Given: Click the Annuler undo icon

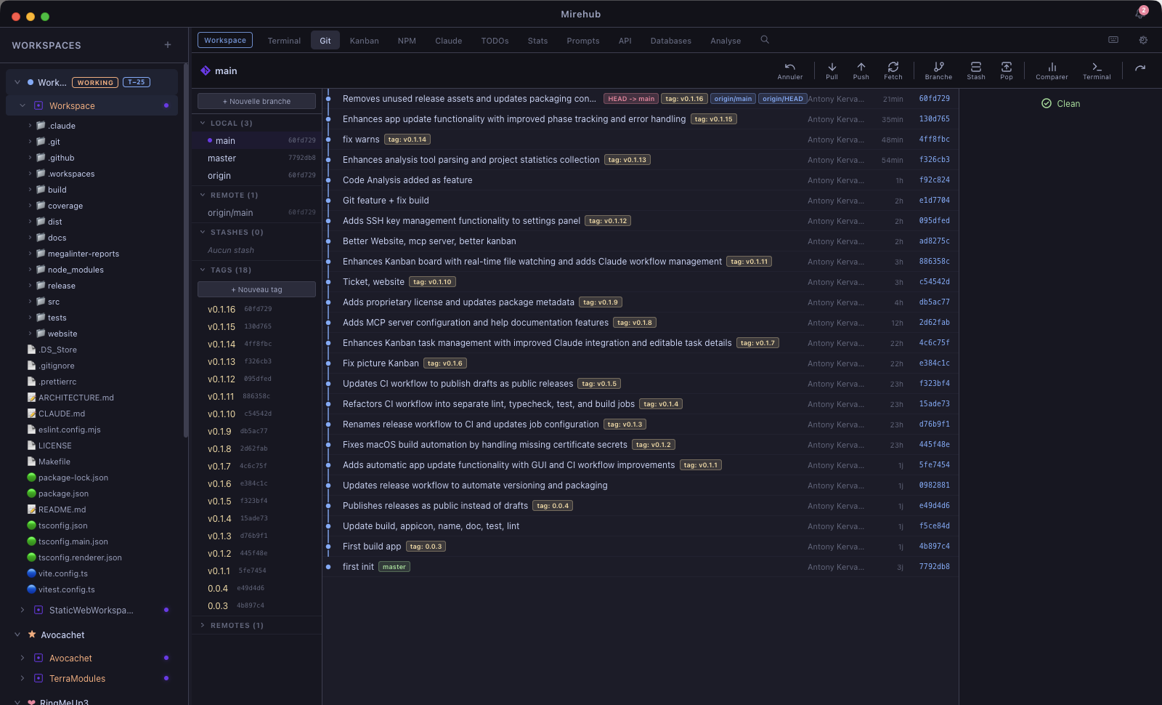Looking at the screenshot, I should coord(789,70).
